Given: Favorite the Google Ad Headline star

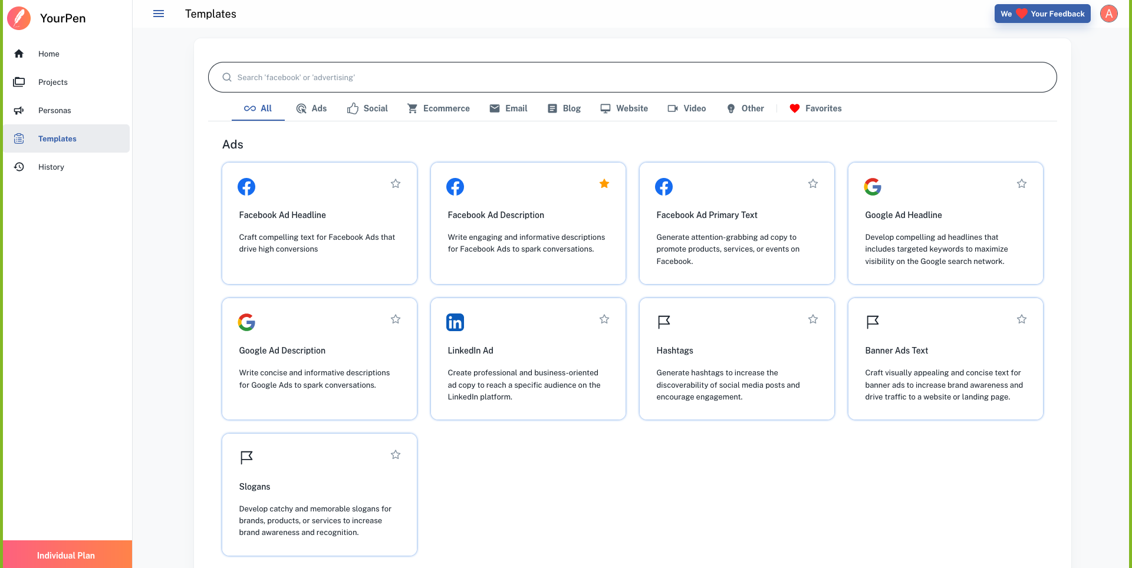Looking at the screenshot, I should pos(1022,184).
